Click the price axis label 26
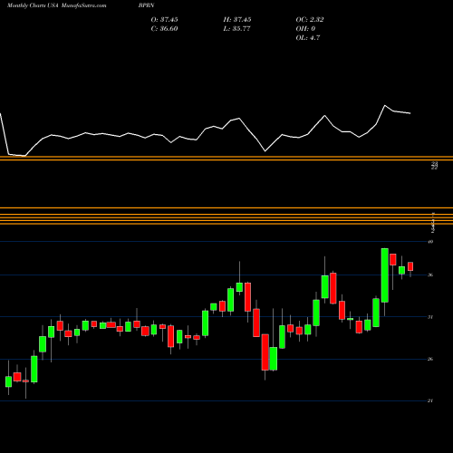Image resolution: width=453 pixels, height=453 pixels. point(430,359)
